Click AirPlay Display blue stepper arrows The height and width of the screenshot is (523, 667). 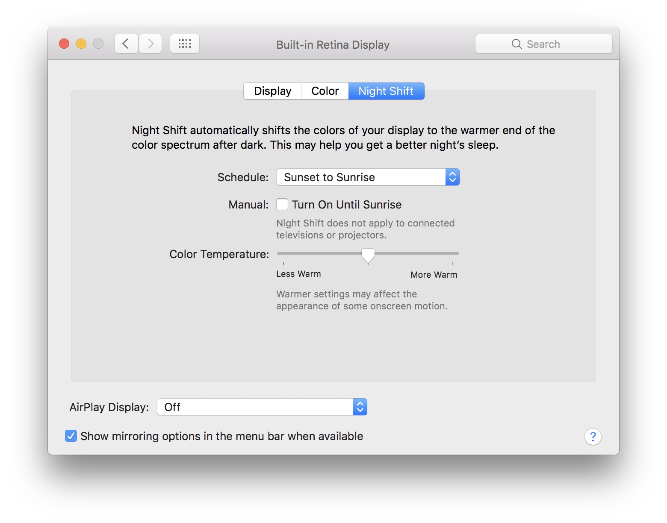[360, 407]
